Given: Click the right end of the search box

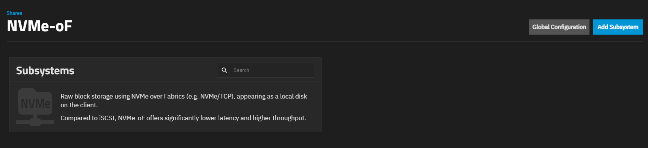Looking at the screenshot, I should tap(308, 70).
